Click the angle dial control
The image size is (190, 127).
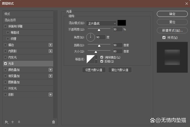coord(91,37)
